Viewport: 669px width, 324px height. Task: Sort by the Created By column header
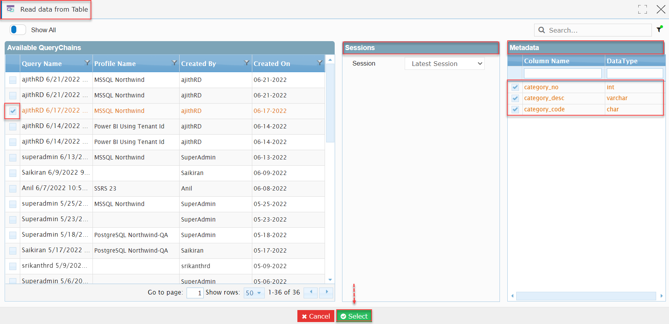(x=198, y=64)
